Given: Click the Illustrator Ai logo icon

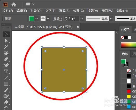Looking at the screenshot, I should pyautogui.click(x=6, y=4).
